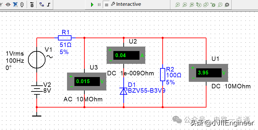Select the bus placement tool
Image resolution: width=258 pixels, height=130 pixels.
[x=49, y=4]
